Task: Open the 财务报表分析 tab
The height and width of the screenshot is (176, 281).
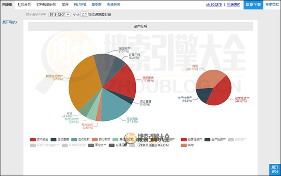Action: click(x=46, y=4)
